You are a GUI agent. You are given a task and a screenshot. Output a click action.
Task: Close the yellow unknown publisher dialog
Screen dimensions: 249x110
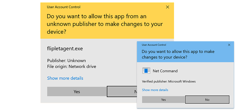[x=167, y=7]
